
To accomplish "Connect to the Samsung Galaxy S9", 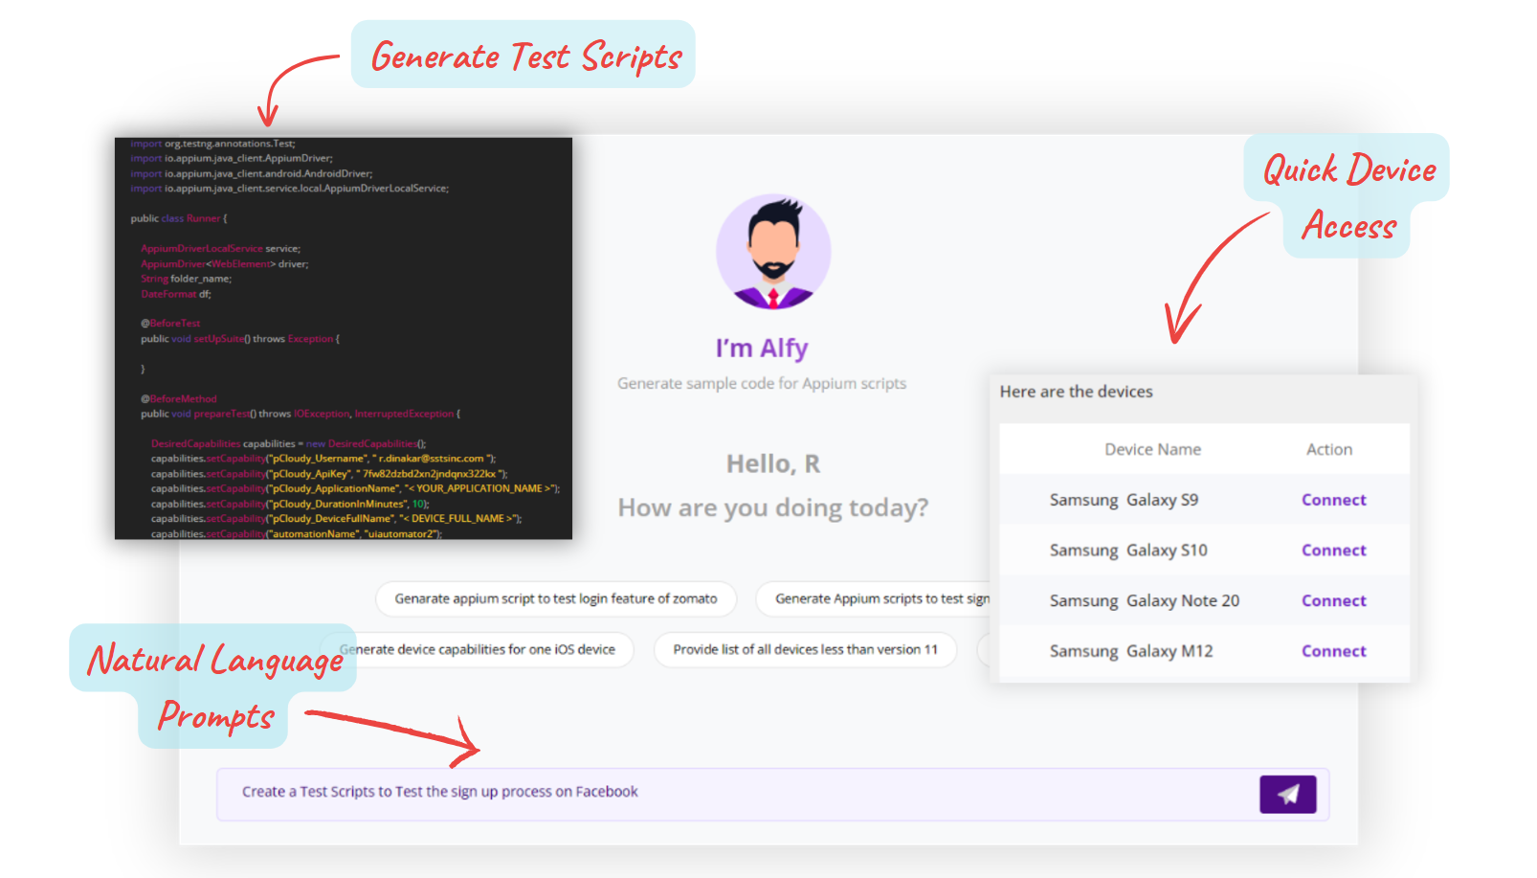I will tap(1333, 500).
